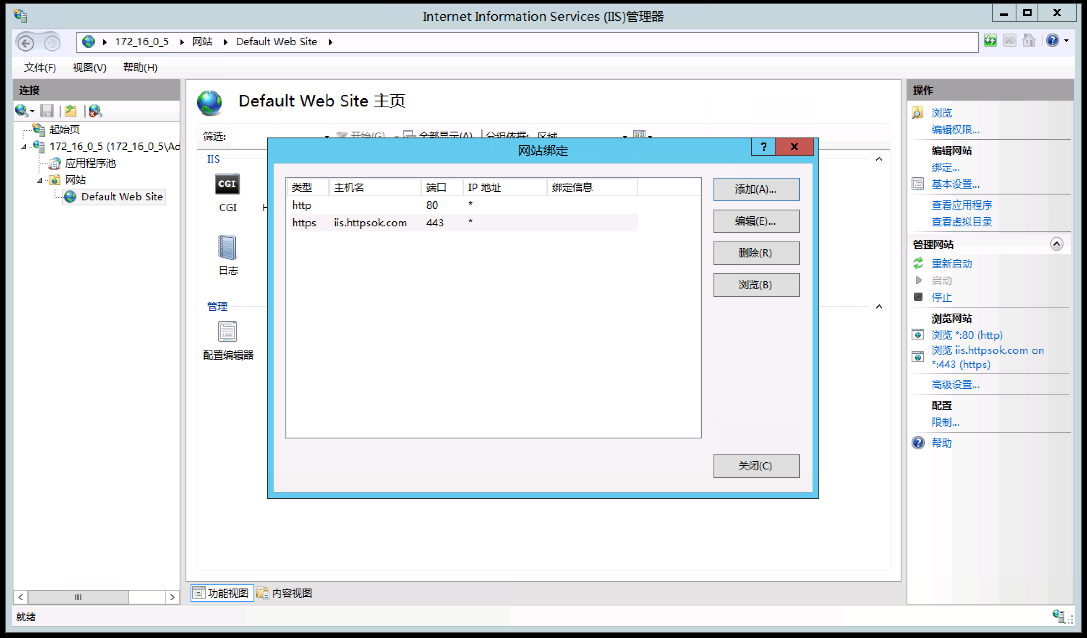
Task: Collapse the 172_16_0_5 server tree node
Action: 24,147
